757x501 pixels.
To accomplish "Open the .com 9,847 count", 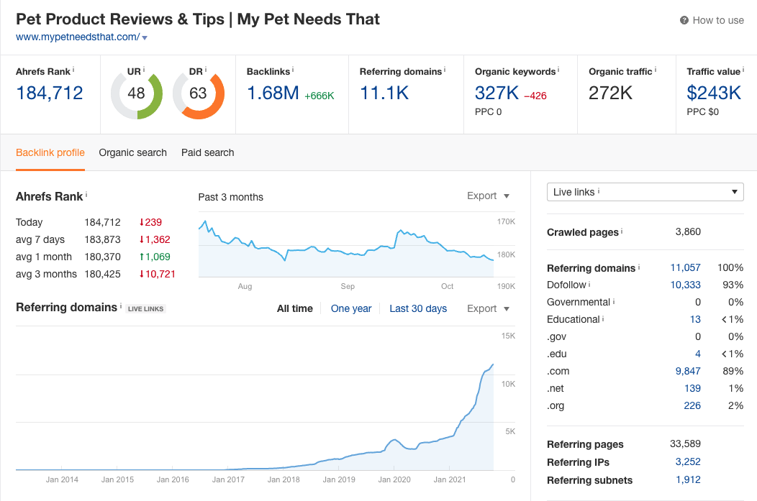I will [x=688, y=372].
